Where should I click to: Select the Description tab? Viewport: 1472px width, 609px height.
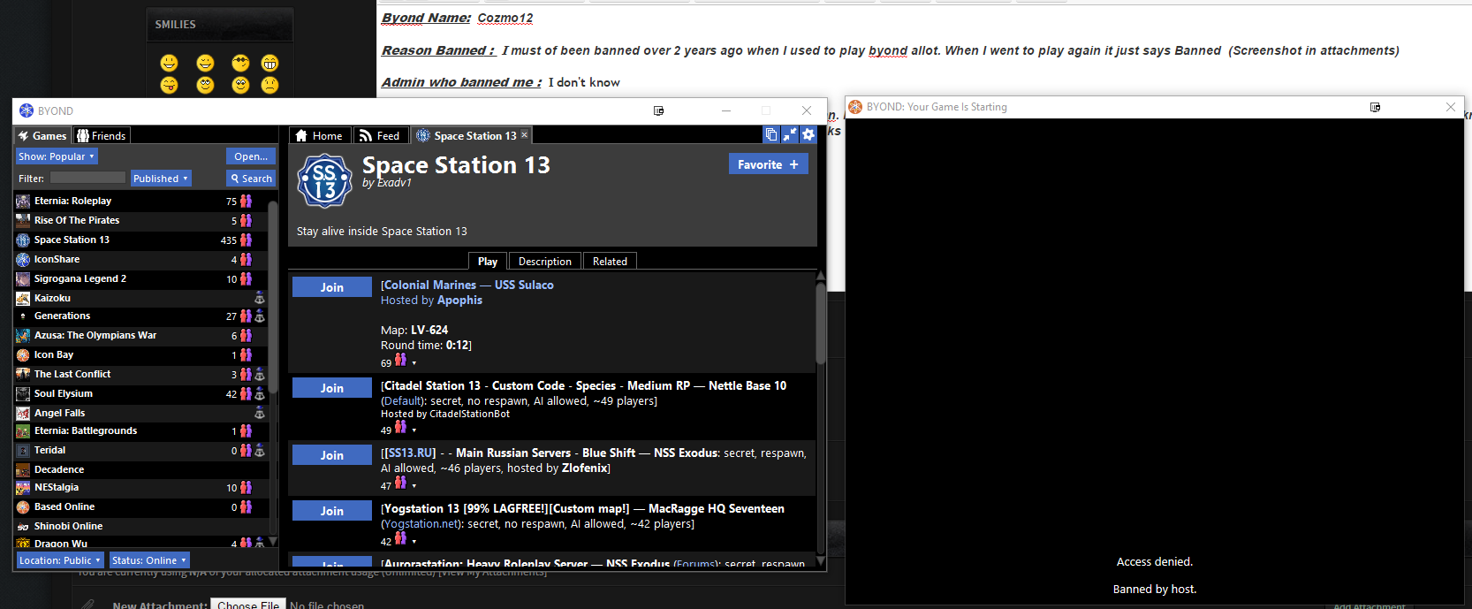545,261
